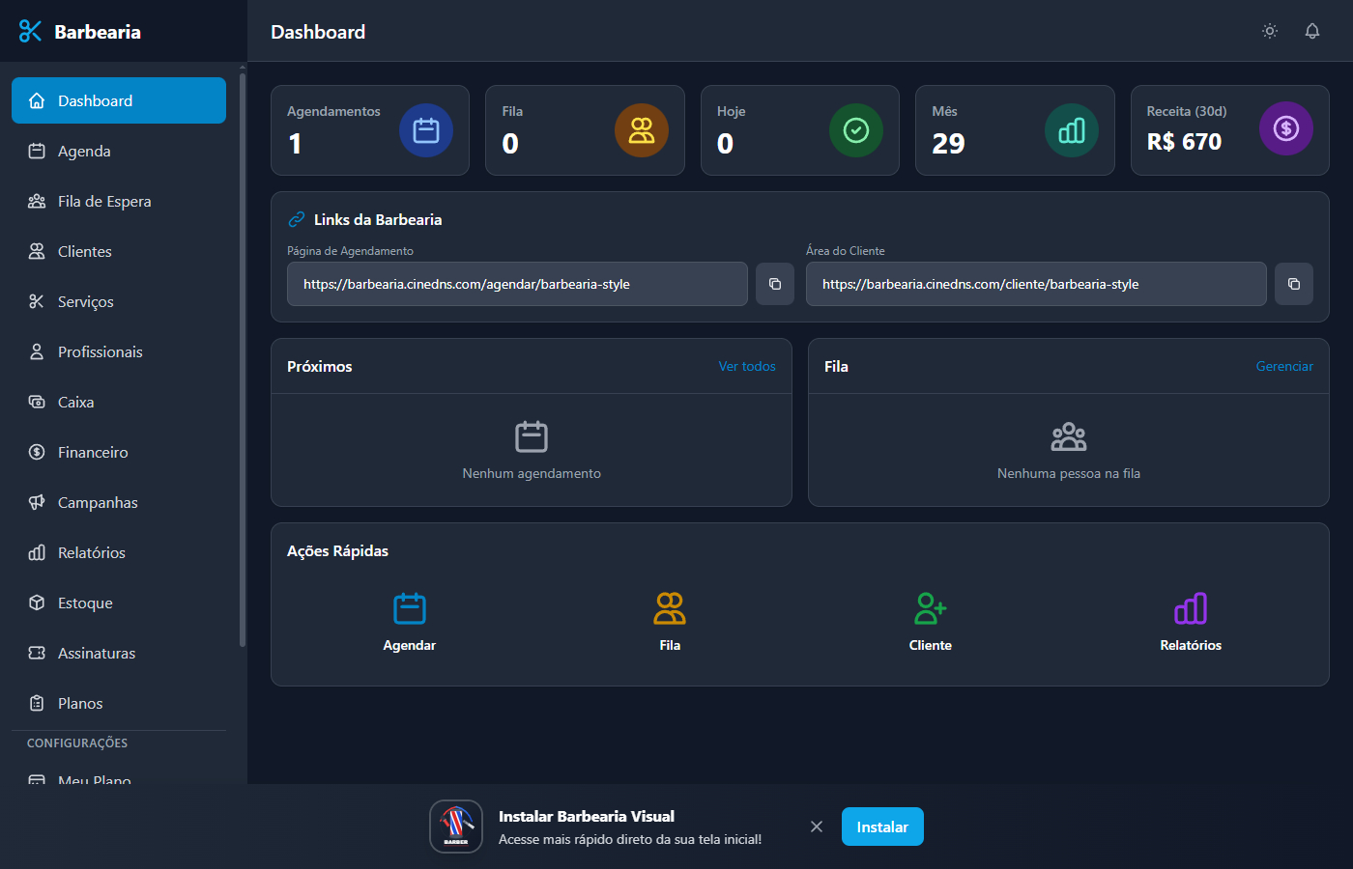1353x869 pixels.
Task: Open the Estoque sidebar section
Action: point(85,603)
